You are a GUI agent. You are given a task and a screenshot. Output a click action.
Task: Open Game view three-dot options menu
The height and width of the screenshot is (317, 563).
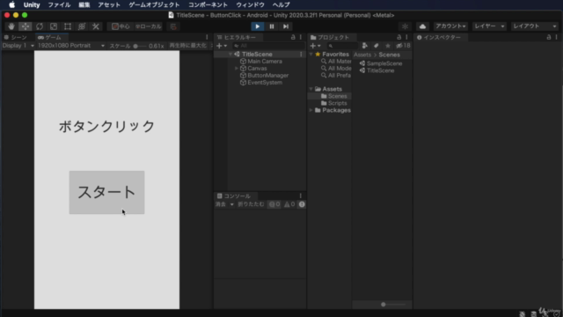207,37
